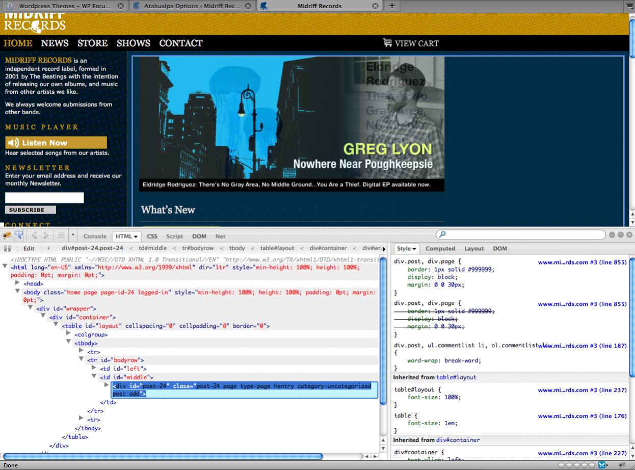
Task: Collapse the tr#bodyrow node
Action: click(x=82, y=359)
